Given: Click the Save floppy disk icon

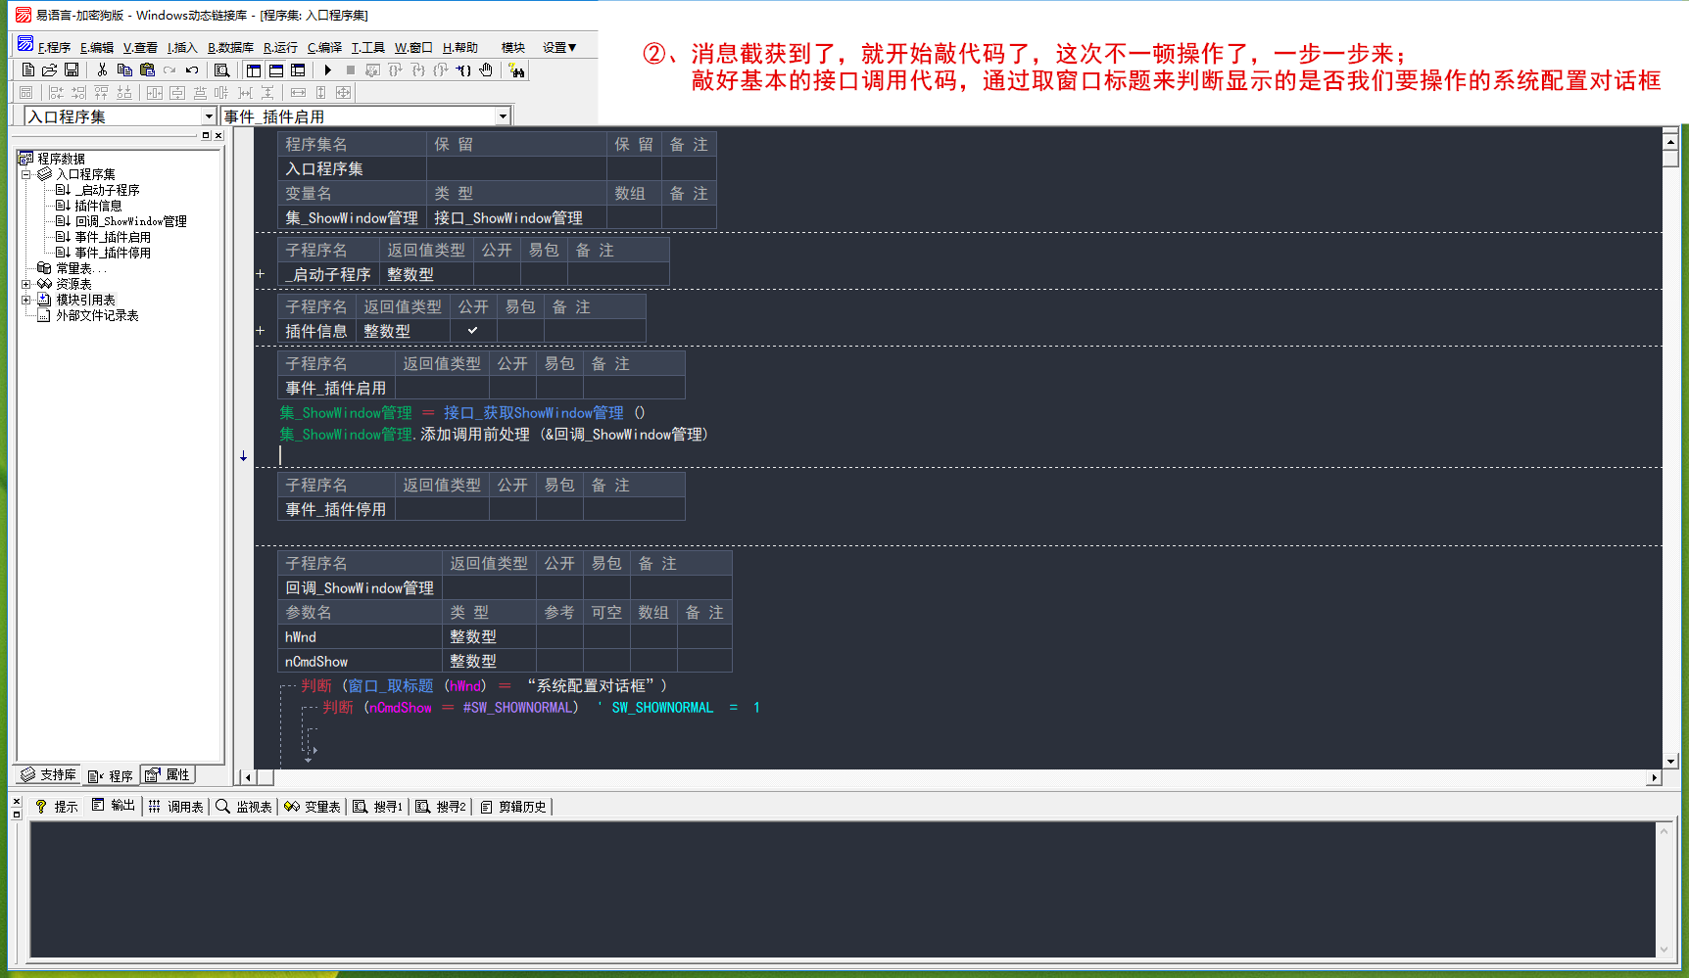Looking at the screenshot, I should [x=72, y=70].
